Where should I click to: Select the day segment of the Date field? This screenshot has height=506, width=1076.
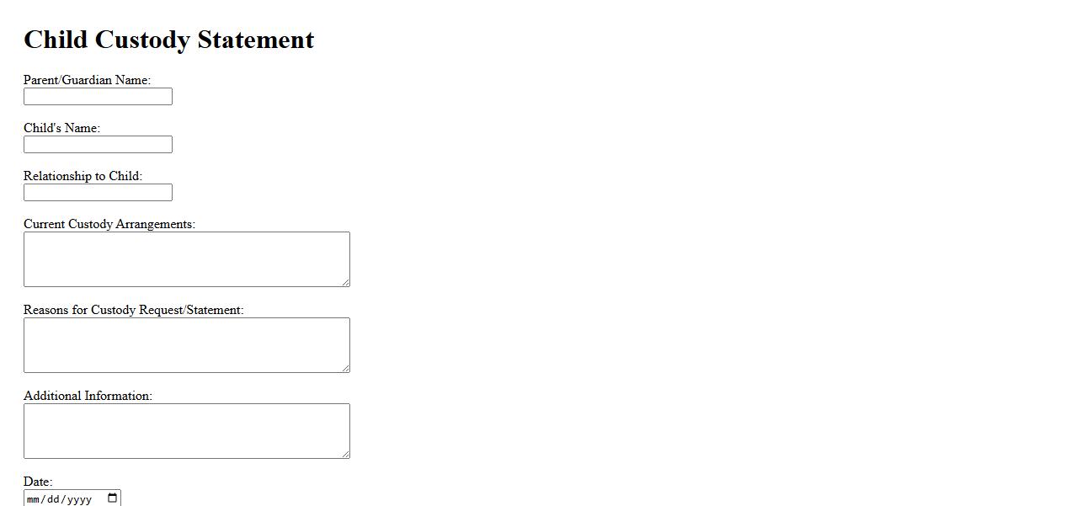pos(53,499)
